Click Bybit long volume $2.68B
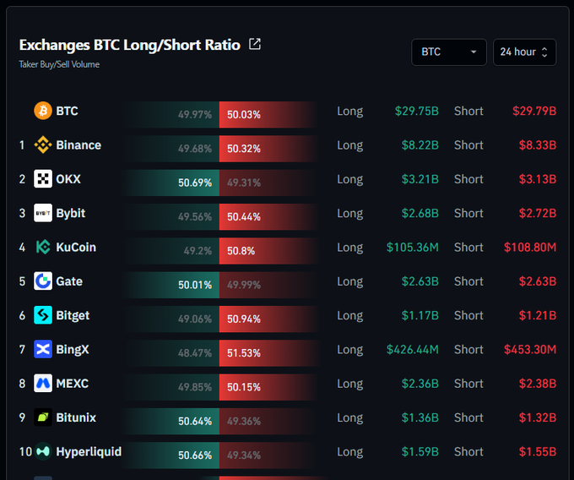The width and height of the screenshot is (574, 480). tap(420, 213)
